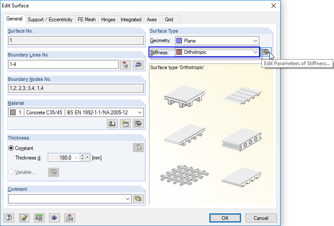The width and height of the screenshot is (334, 226).
Task: Click the eye view icon at bottom
Action: 54,218
